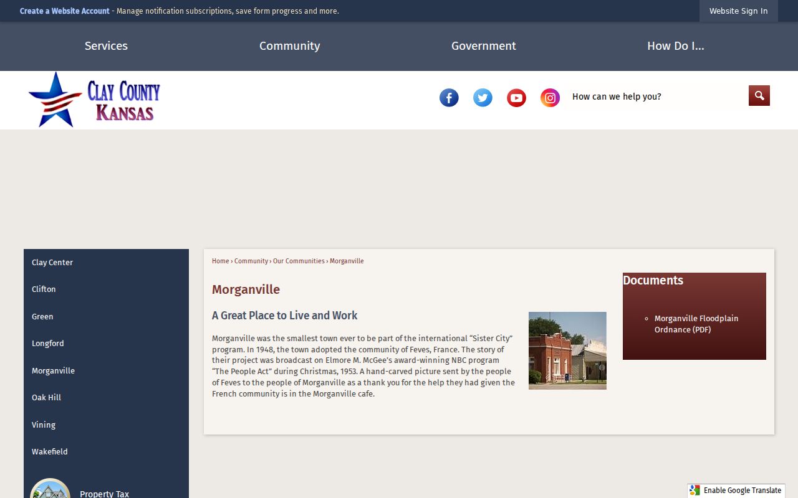Click the magnifying glass search button
This screenshot has width=798, height=498.
pos(759,96)
